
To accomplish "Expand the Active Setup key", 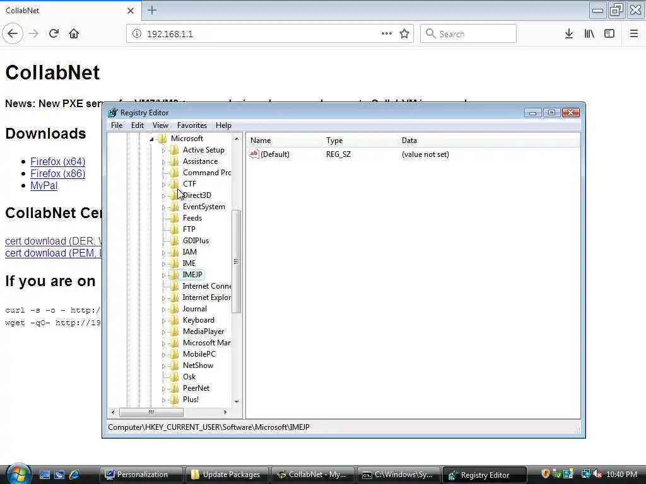I will click(x=163, y=151).
